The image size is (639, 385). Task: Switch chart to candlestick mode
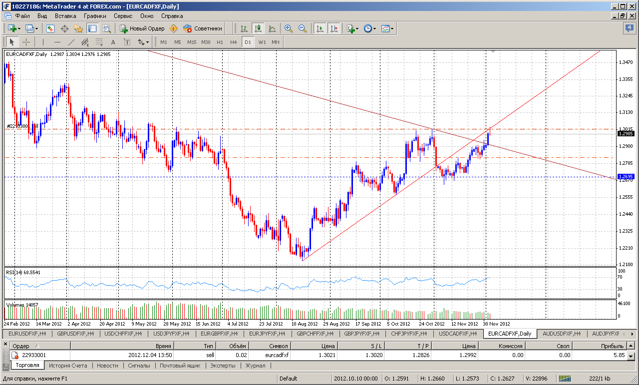[x=258, y=28]
